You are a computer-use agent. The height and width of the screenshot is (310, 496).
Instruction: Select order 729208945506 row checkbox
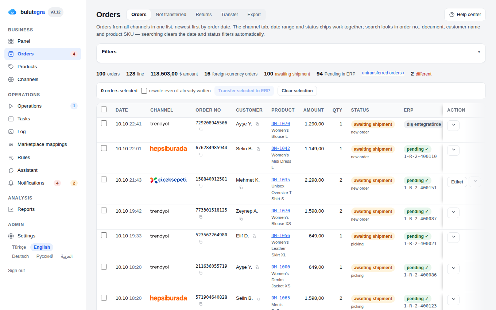point(104,123)
